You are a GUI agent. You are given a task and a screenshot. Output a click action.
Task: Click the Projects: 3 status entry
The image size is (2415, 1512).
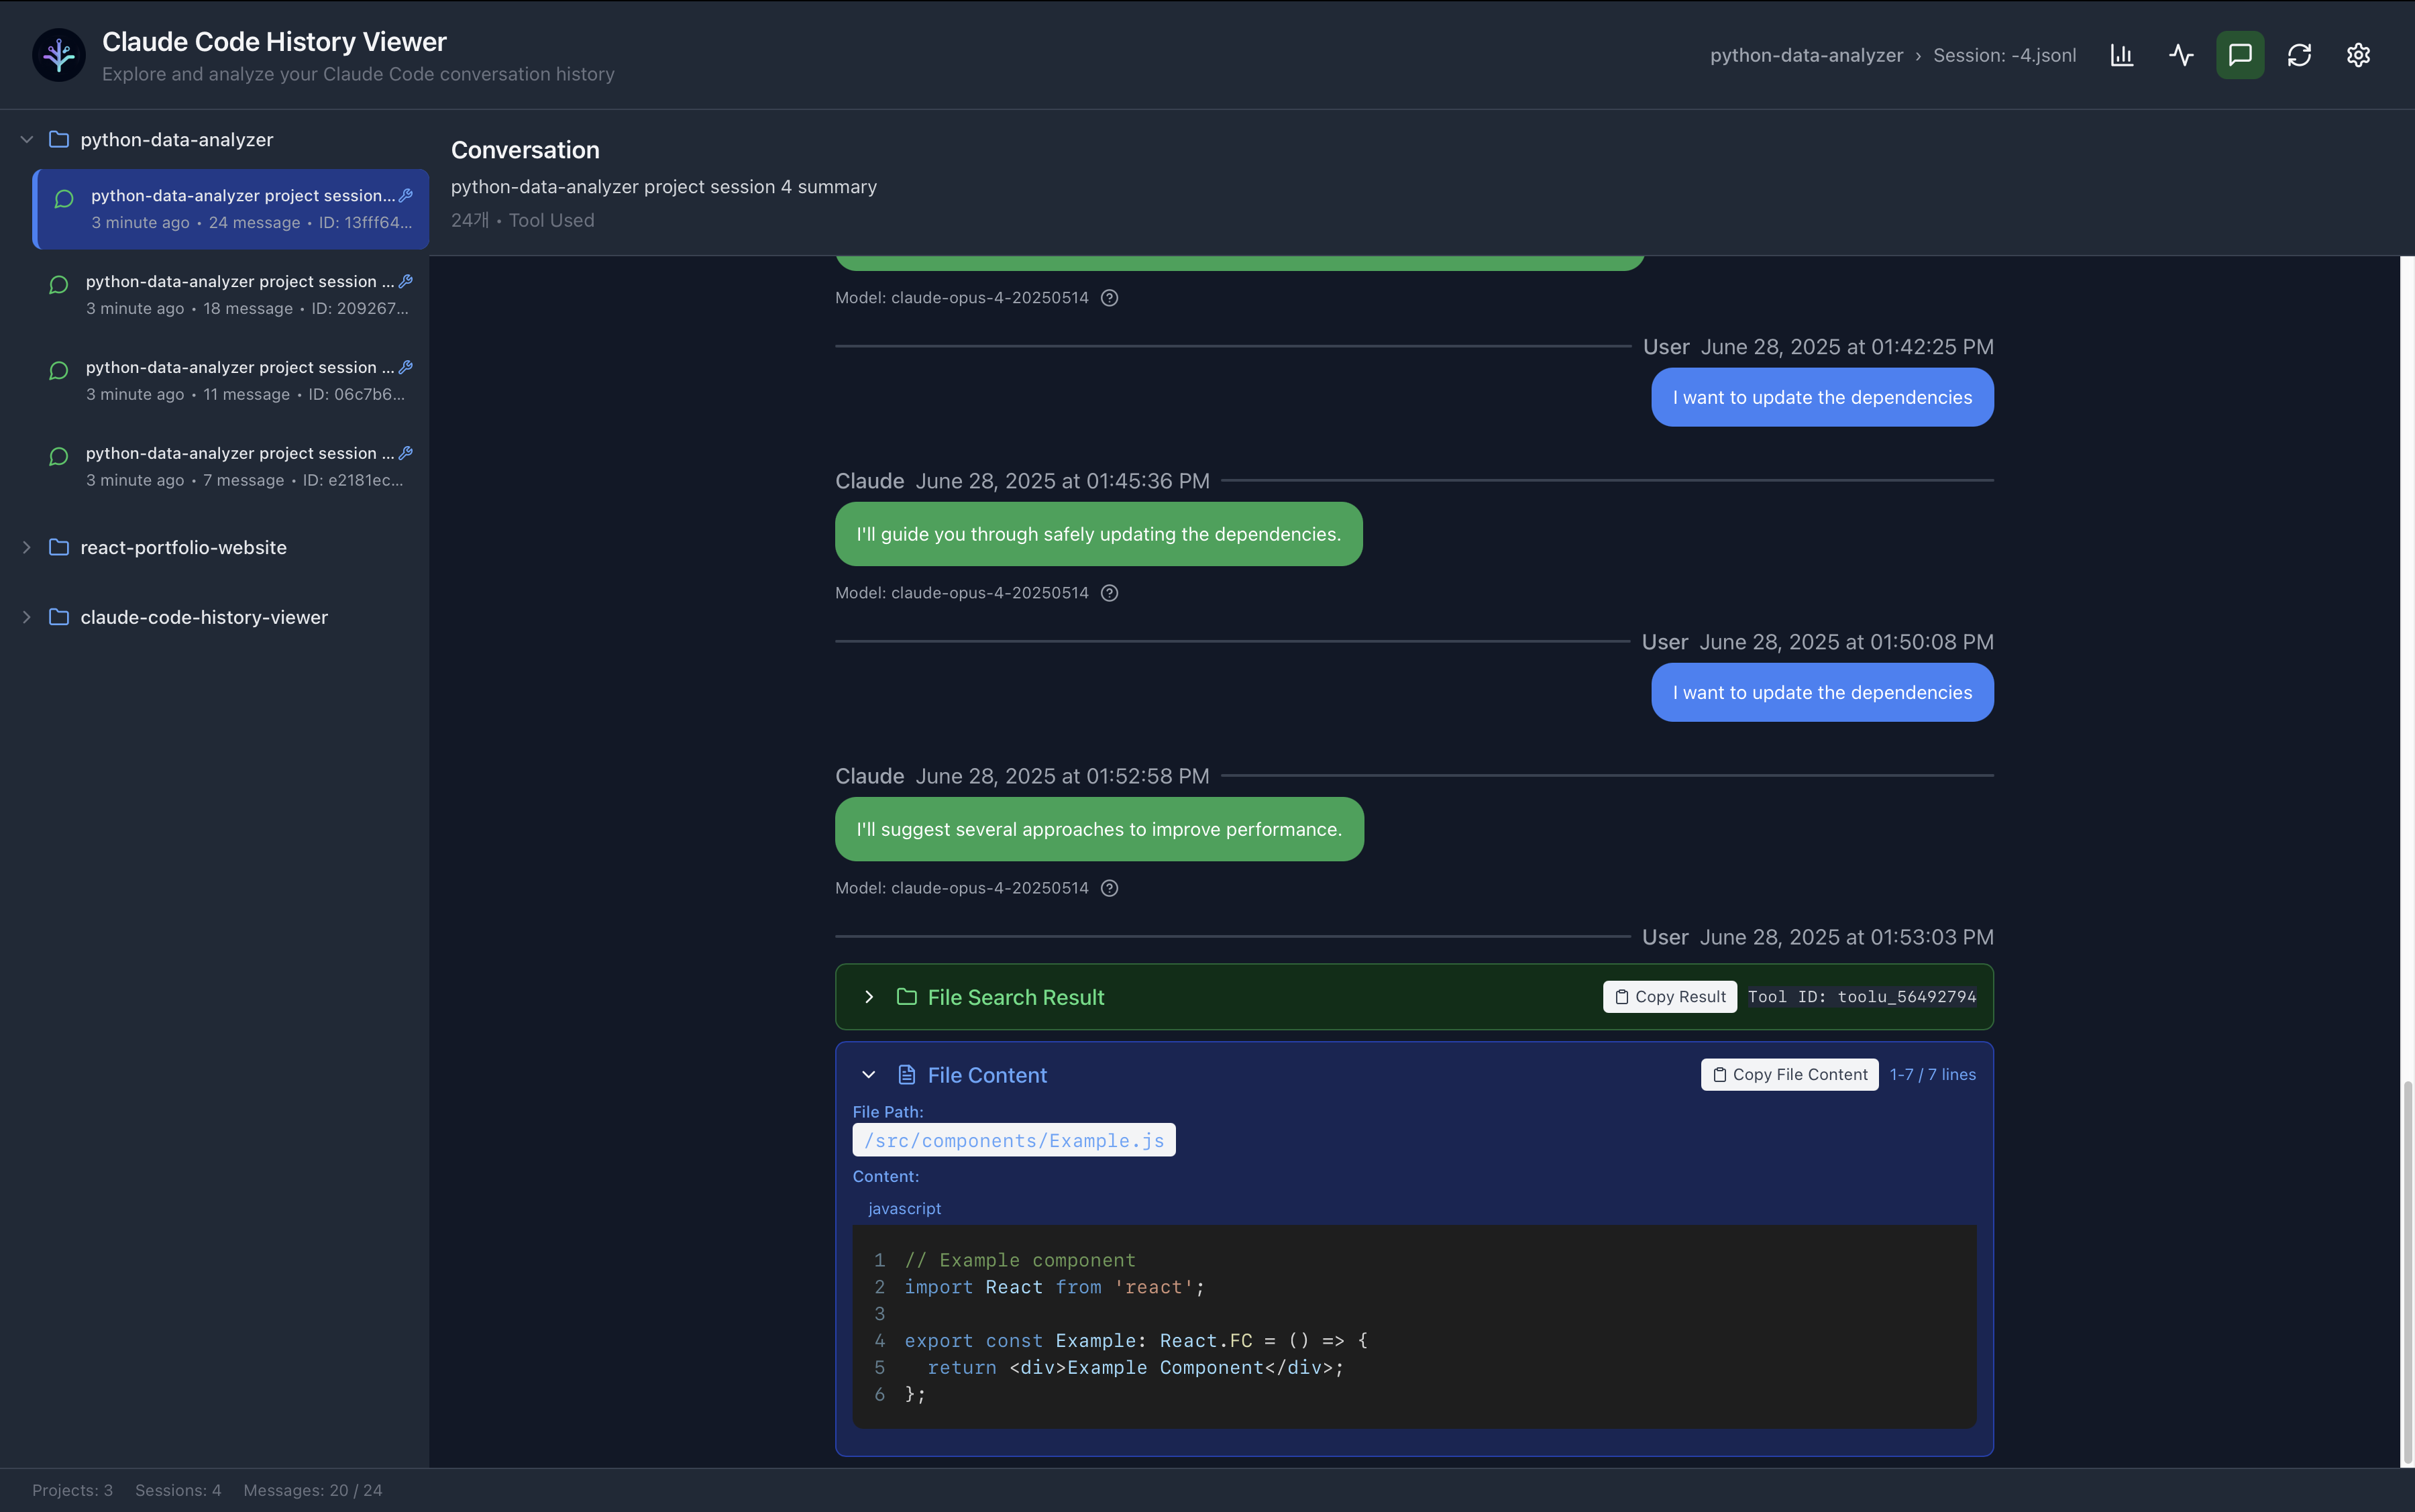pyautogui.click(x=72, y=1490)
